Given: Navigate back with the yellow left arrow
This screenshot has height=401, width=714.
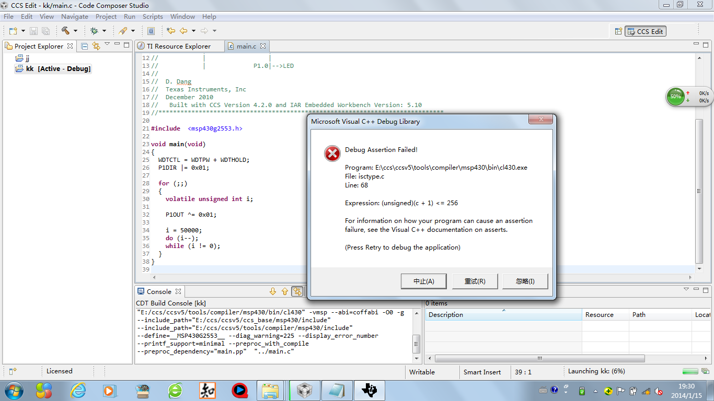Looking at the screenshot, I should 183,31.
